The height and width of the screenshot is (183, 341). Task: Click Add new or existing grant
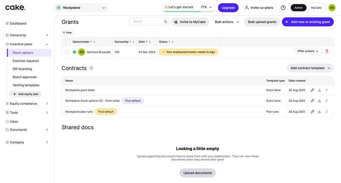pyautogui.click(x=308, y=22)
